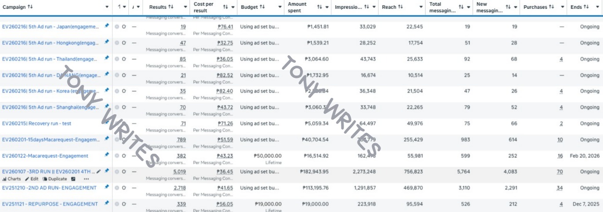Open EV260201-15daysMacarequest campaign link
Screen dimensions: 603x212
pyautogui.click(x=51, y=140)
